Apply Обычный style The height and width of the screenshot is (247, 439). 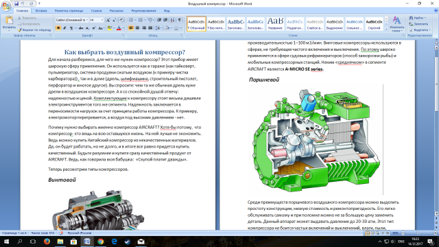click(196, 23)
